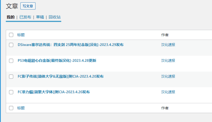Check the FC菲力貓 post checkbox

11,92
